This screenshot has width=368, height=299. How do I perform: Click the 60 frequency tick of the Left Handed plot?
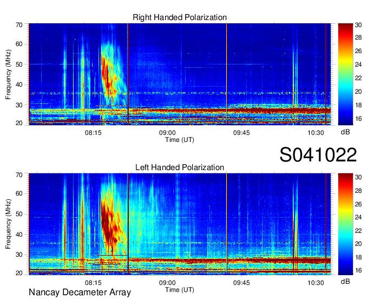pos(19,194)
